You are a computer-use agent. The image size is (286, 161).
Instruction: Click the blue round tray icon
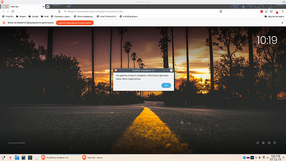245,158
